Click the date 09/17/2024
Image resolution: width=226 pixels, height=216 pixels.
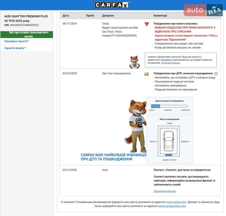tap(70, 23)
